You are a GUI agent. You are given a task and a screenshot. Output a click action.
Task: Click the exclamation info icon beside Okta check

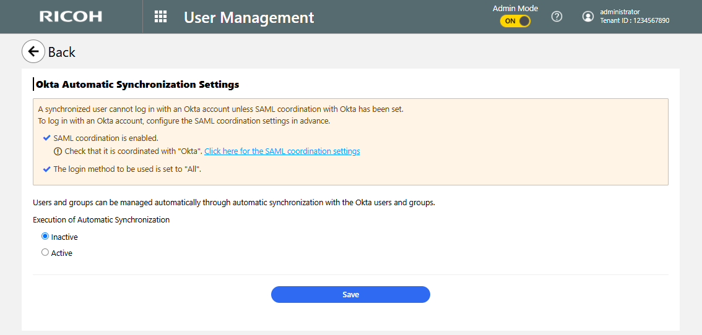(58, 151)
